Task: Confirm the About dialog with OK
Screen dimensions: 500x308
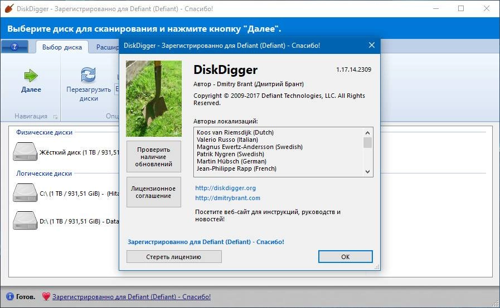Action: click(346, 257)
